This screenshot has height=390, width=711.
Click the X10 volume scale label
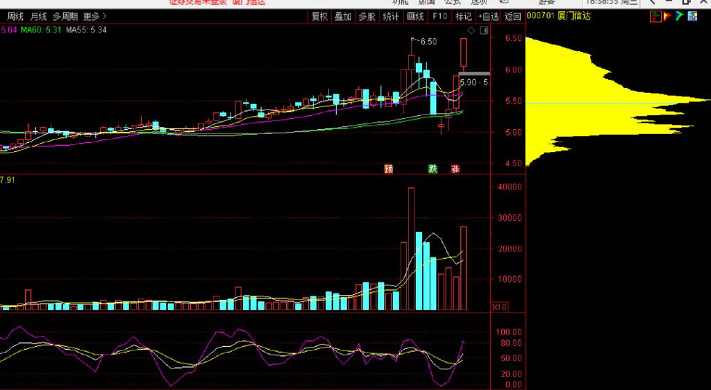pyautogui.click(x=500, y=307)
